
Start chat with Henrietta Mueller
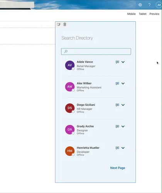[x=117, y=148]
